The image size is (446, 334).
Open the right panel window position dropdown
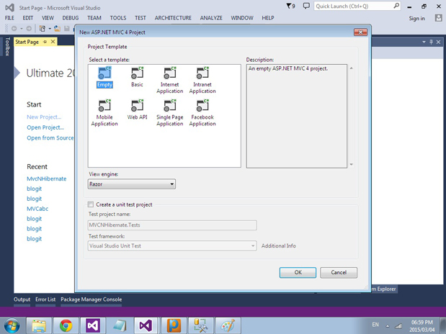(424, 42)
